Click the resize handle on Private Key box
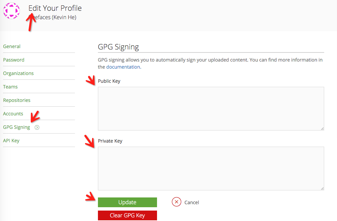The height and width of the screenshot is (221, 337). pyautogui.click(x=322, y=189)
